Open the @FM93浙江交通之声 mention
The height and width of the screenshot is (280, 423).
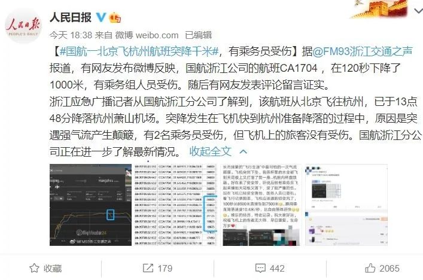pos(363,51)
